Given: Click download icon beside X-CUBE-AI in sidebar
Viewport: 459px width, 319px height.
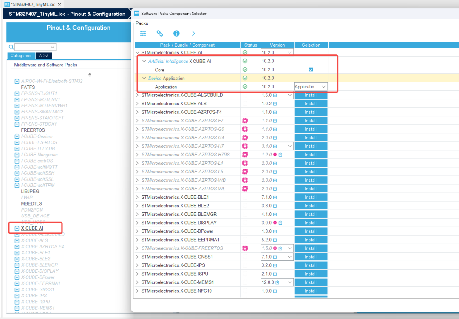Looking at the screenshot, I should (17, 228).
